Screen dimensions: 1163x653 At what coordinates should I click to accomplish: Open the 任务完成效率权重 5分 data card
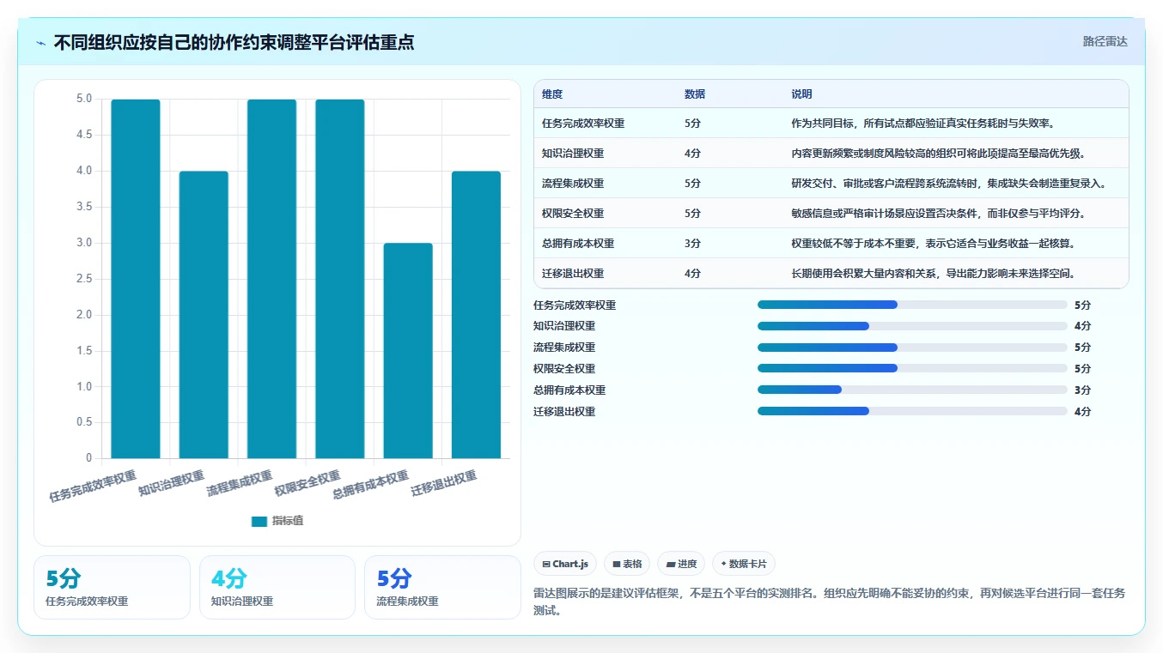[112, 587]
